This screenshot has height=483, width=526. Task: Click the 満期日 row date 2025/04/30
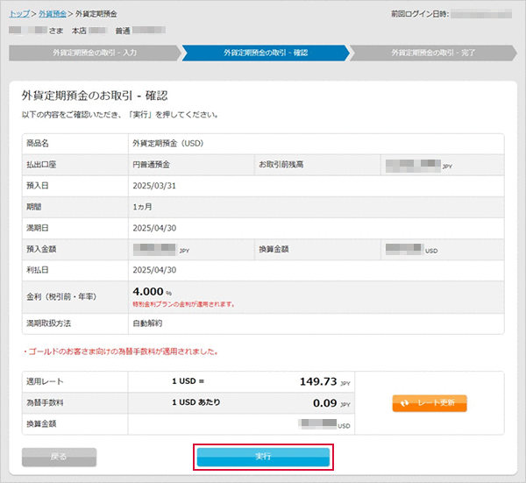click(x=154, y=228)
